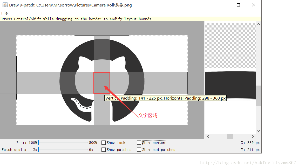299x168 pixels.
Task: Click the 100% zoom minimum label
Action: click(x=33, y=143)
